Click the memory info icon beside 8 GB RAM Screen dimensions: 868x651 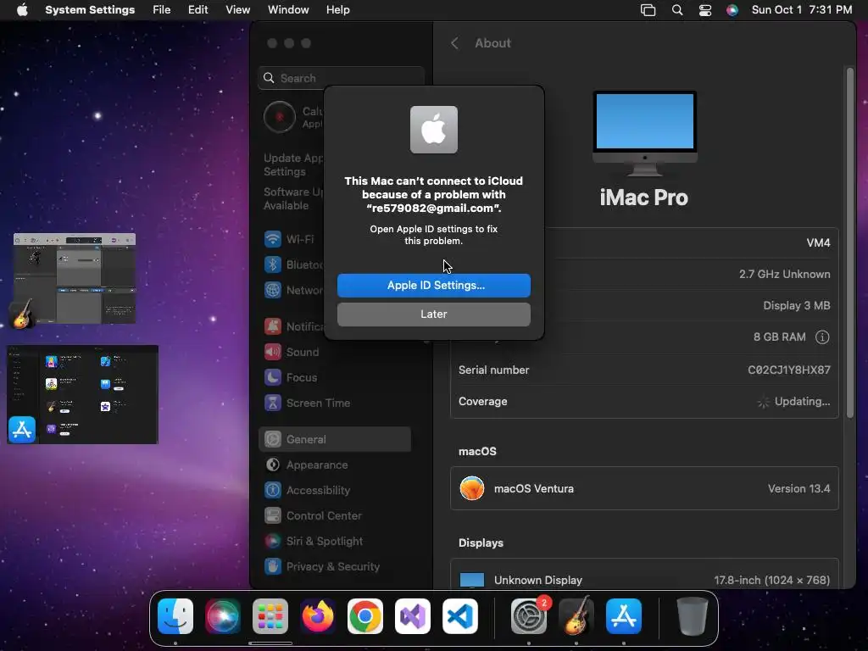pyautogui.click(x=822, y=337)
